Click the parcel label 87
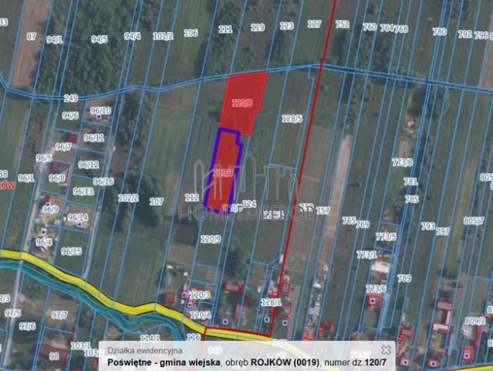The width and height of the screenshot is (493, 371). point(31,36)
